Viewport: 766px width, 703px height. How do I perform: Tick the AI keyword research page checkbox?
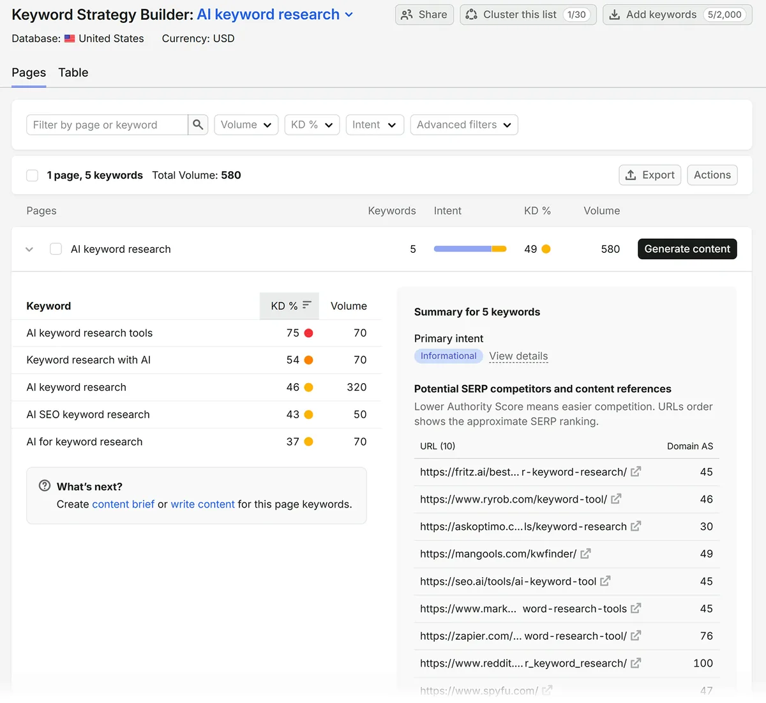point(56,249)
